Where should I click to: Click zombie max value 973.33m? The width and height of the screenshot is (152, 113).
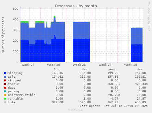tap(141, 84)
